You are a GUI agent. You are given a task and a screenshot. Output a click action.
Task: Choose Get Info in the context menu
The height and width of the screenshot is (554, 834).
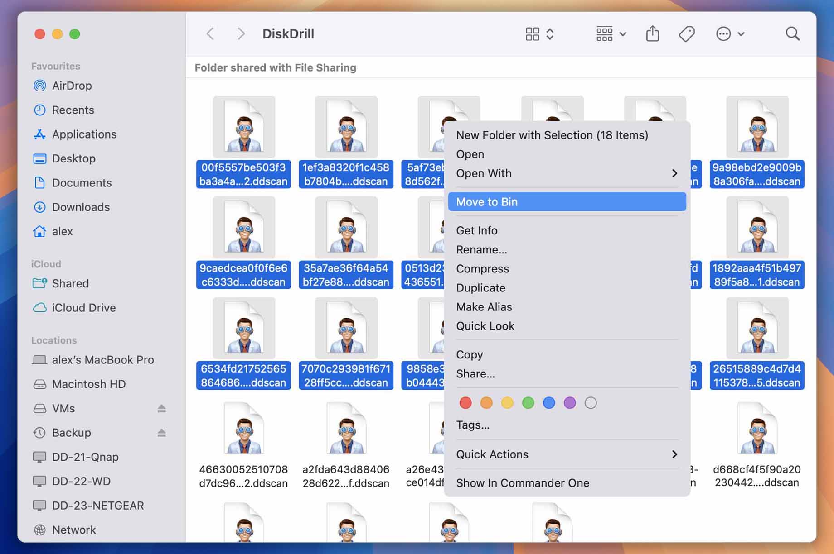[x=567, y=231]
